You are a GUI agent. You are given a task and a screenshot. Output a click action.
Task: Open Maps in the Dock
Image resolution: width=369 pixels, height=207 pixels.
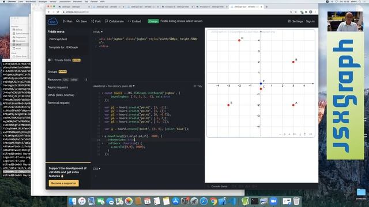pos(119,201)
